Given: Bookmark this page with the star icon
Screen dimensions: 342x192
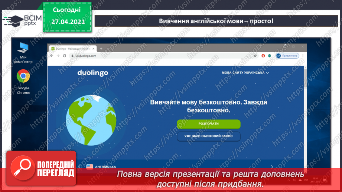Looking at the screenshot, I should coord(255,56).
